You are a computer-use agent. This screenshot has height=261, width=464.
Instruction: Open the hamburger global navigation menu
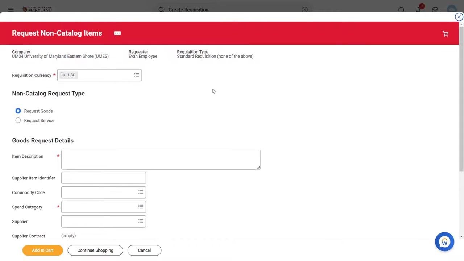[x=11, y=10]
